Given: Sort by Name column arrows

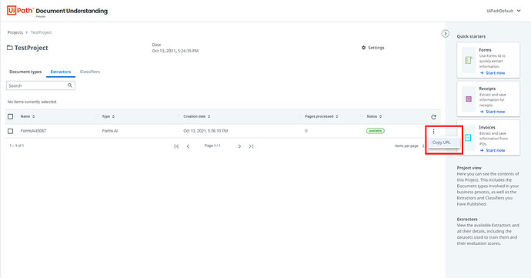Looking at the screenshot, I should (34, 116).
